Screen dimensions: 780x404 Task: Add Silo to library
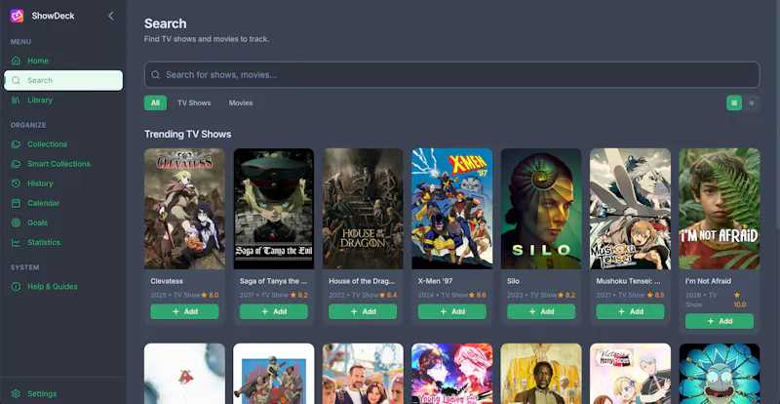pyautogui.click(x=541, y=312)
